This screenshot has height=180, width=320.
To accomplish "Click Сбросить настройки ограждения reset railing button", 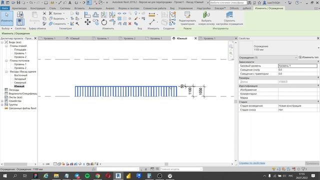I will [229, 18].
